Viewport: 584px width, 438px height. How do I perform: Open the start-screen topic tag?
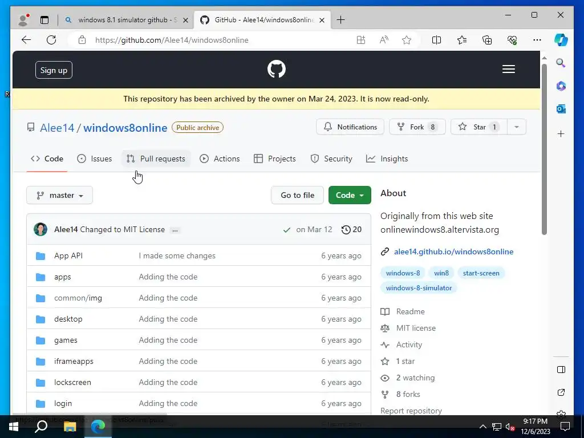click(481, 273)
